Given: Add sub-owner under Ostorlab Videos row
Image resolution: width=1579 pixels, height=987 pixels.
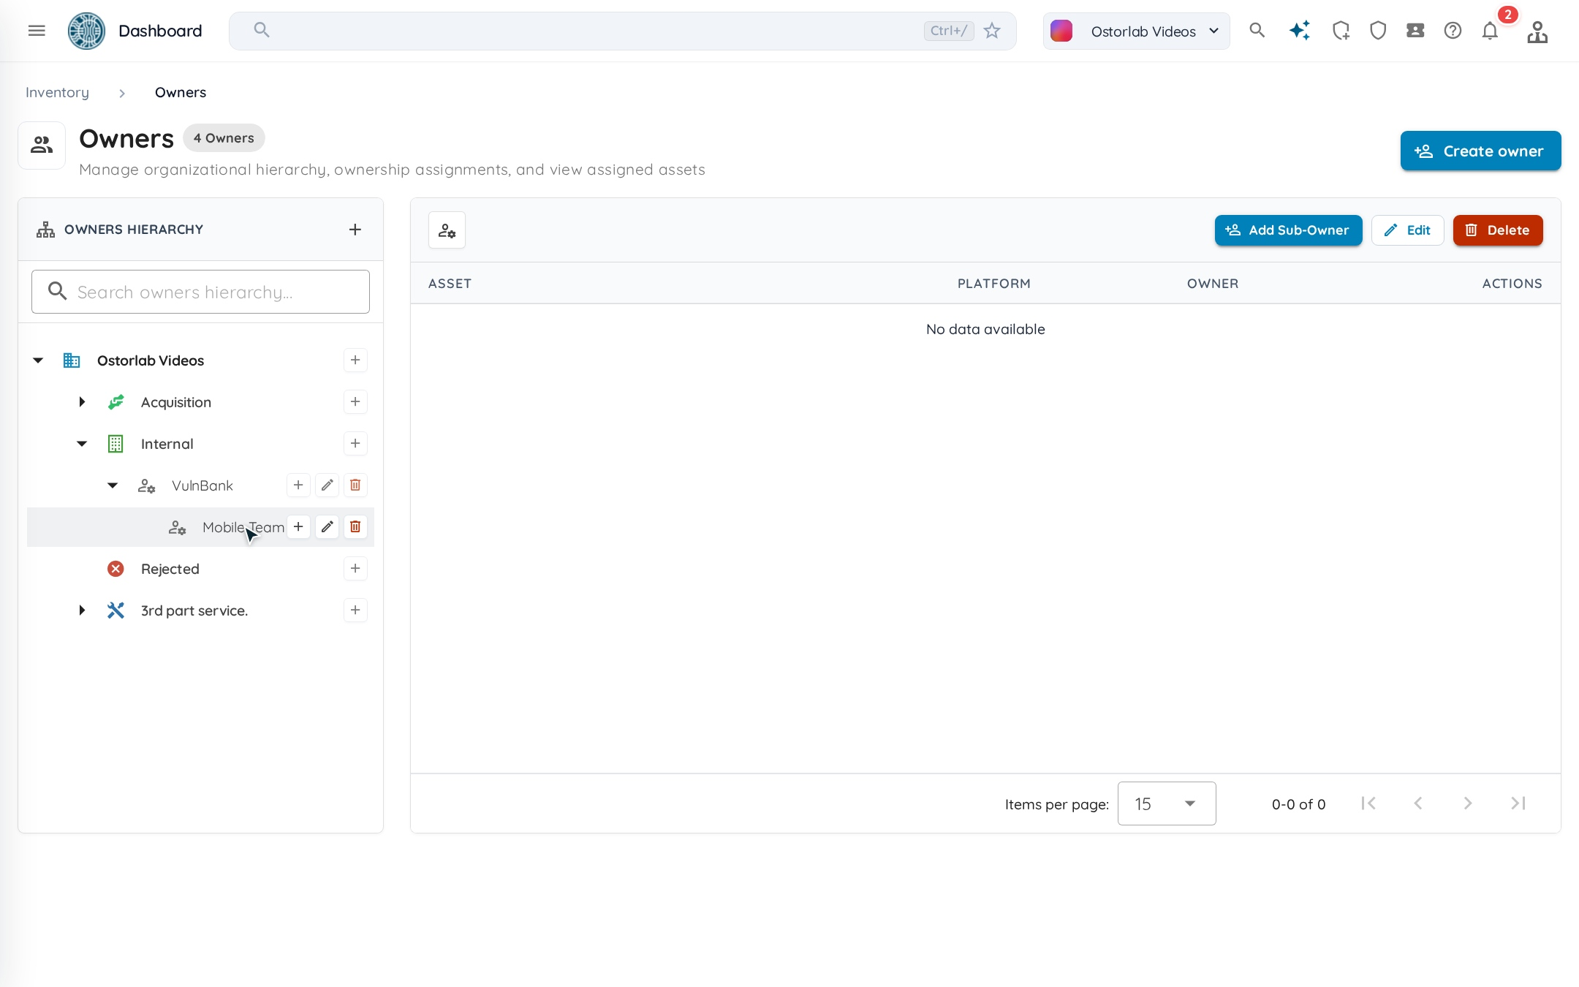Looking at the screenshot, I should point(355,360).
